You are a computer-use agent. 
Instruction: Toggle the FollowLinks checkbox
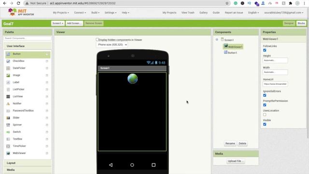[x=265, y=50]
